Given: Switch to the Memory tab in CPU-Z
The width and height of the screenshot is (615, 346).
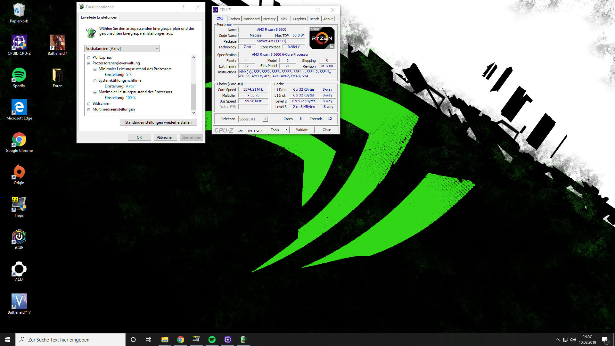Looking at the screenshot, I should coord(269,19).
